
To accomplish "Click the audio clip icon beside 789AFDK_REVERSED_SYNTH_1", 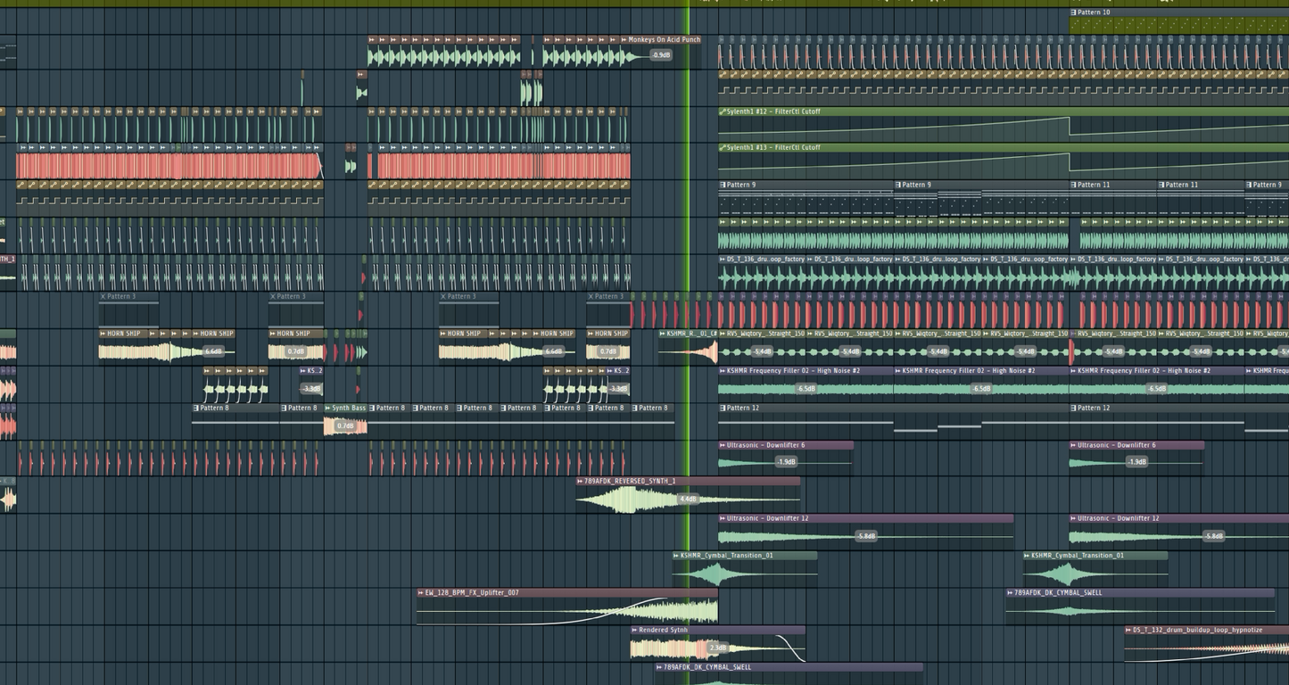I will [581, 481].
